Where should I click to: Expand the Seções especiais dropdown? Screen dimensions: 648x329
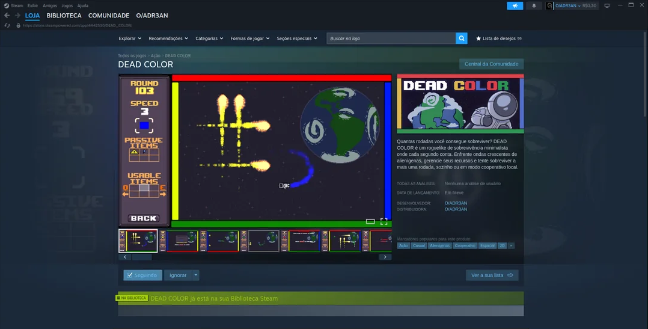(297, 38)
